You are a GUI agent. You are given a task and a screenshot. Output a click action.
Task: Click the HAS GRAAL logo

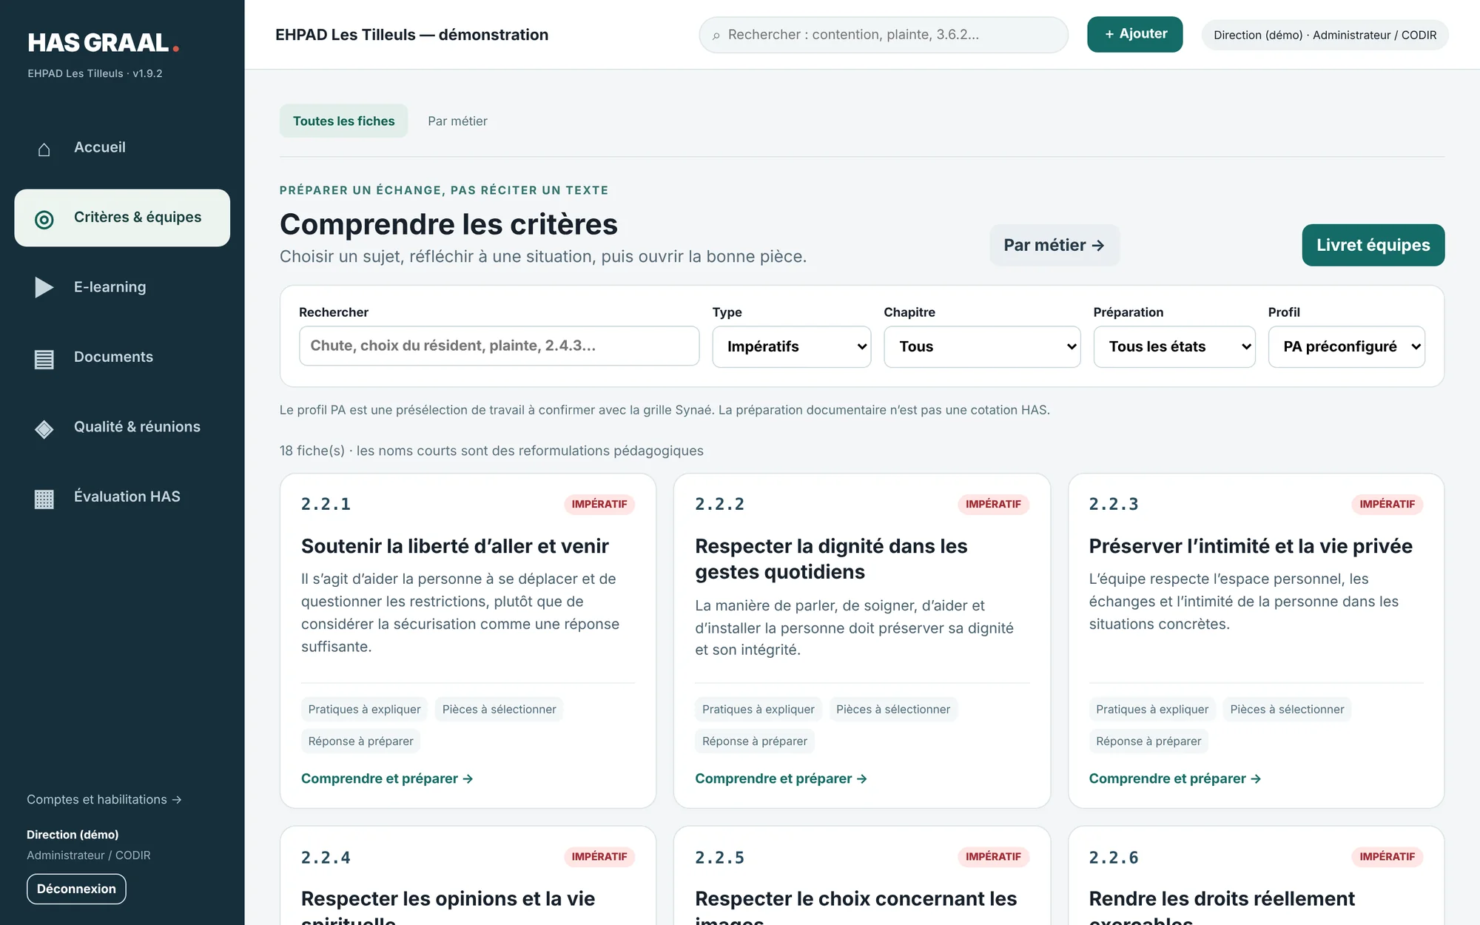coord(103,43)
